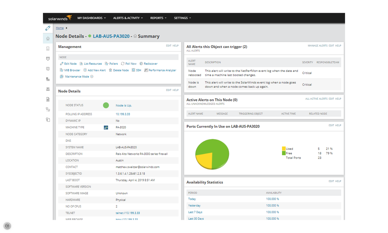388x233 pixels.
Task: Open the LAB-AUS-PA3020 node title link
Action: point(111,36)
